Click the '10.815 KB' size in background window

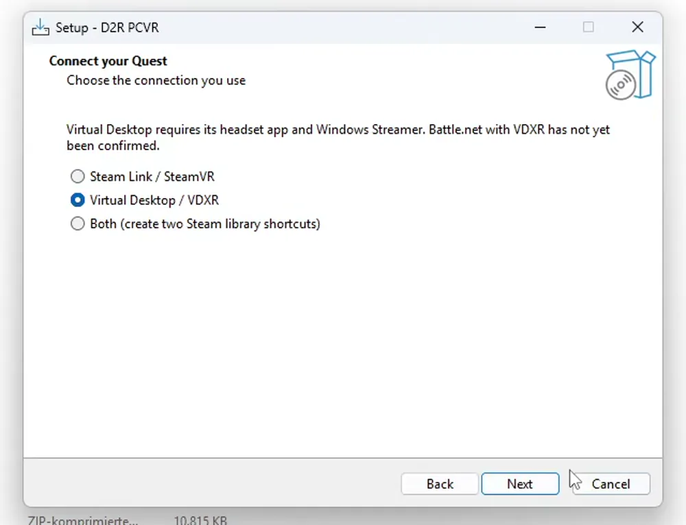[200, 520]
